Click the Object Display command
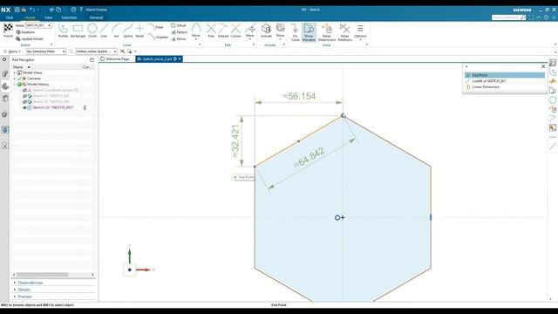The width and height of the screenshot is (558, 314). tap(93, 10)
